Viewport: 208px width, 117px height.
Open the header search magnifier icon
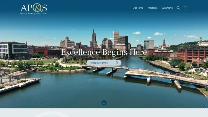178,8
